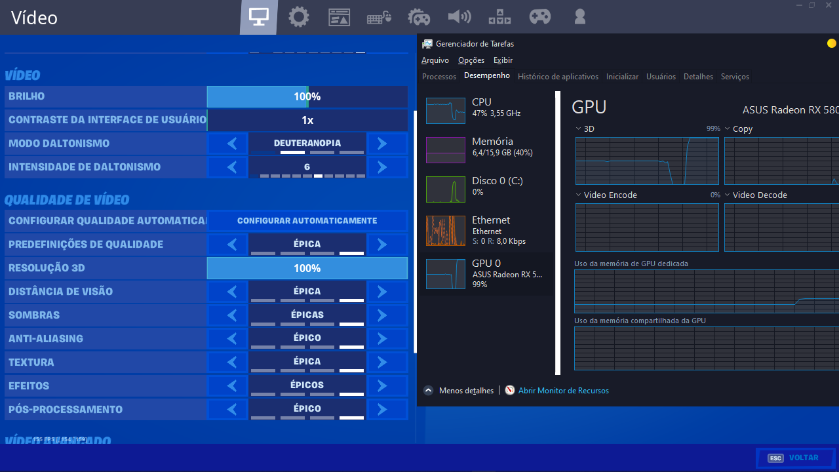Open the Opções menu
Screen dimensions: 839x472
coord(471,60)
